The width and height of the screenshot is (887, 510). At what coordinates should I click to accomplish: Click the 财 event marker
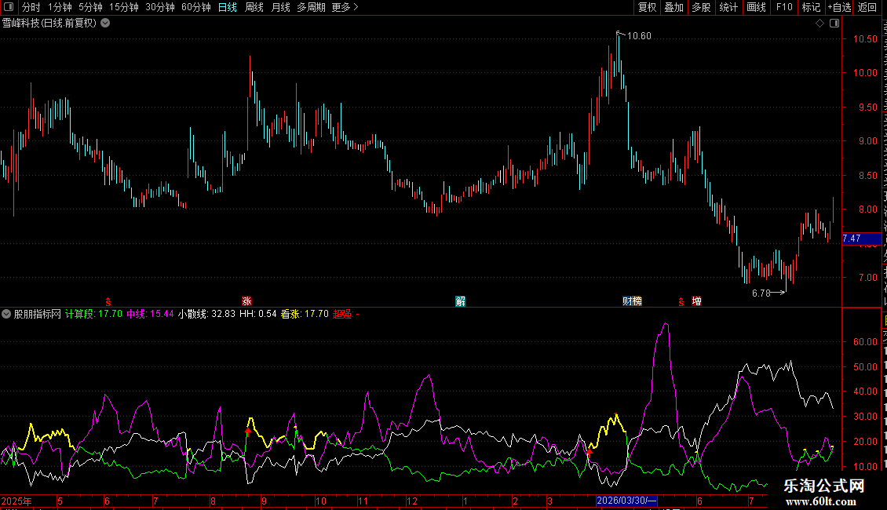pyautogui.click(x=626, y=301)
